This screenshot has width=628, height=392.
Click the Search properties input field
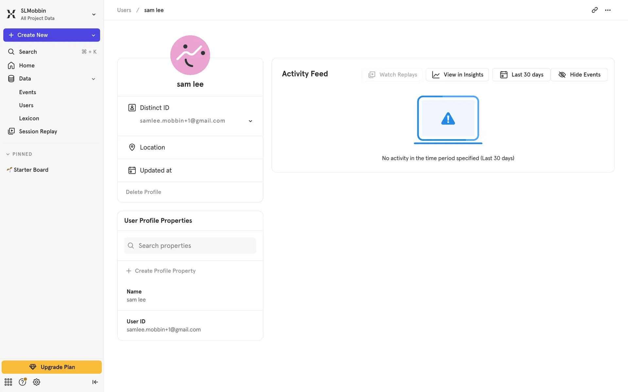pyautogui.click(x=190, y=246)
